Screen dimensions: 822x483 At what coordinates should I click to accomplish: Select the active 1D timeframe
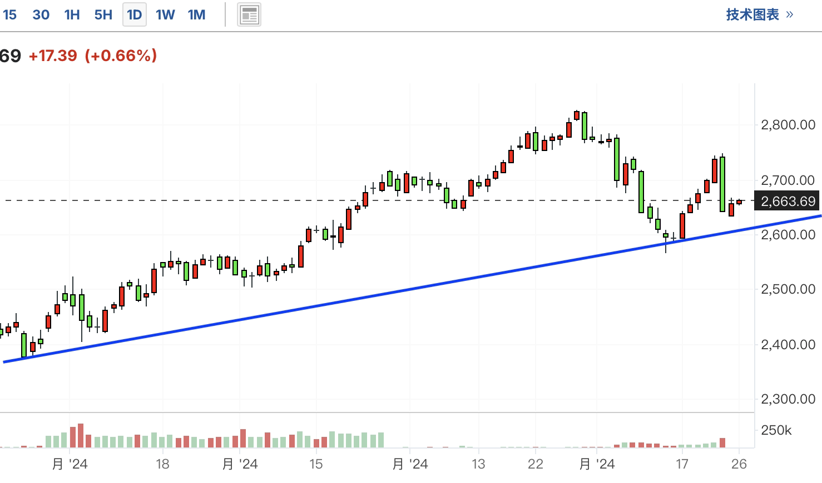[x=135, y=15]
